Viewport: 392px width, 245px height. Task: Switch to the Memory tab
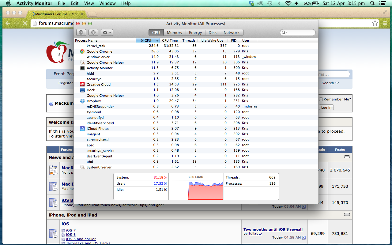175,32
